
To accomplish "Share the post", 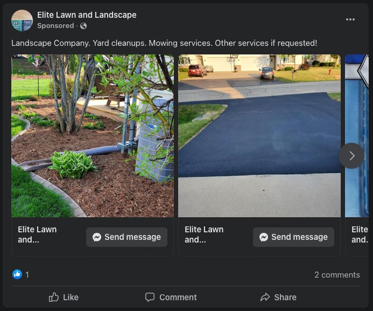I will 278,297.
